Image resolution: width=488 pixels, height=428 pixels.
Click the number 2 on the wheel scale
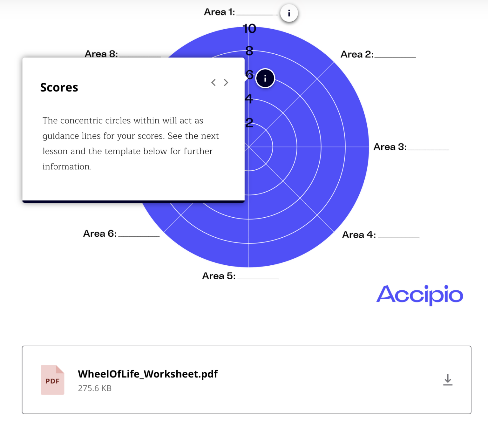point(249,122)
